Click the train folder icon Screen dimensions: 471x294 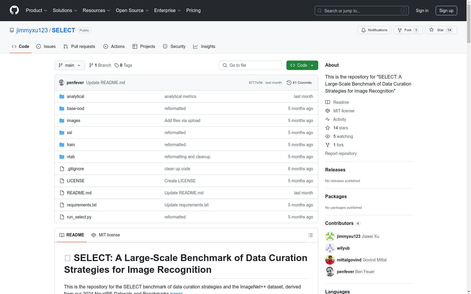coord(62,145)
